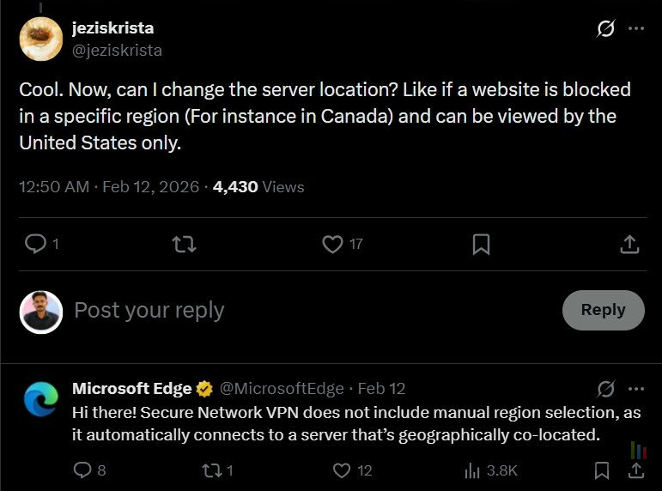This screenshot has height=491, width=662.
Task: Like the Microsoft Edge reply
Action: click(x=342, y=470)
